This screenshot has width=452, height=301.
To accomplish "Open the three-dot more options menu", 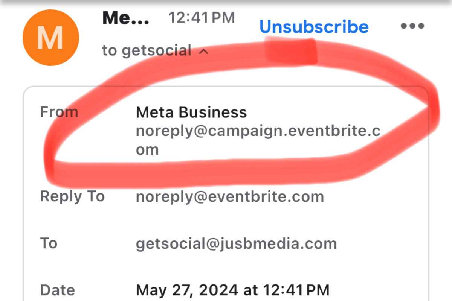I will tap(412, 26).
